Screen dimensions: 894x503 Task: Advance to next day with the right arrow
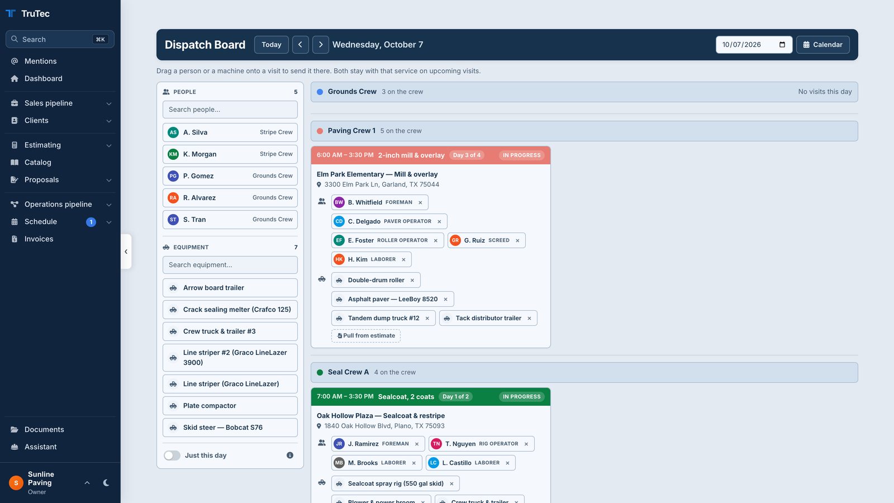pyautogui.click(x=320, y=45)
